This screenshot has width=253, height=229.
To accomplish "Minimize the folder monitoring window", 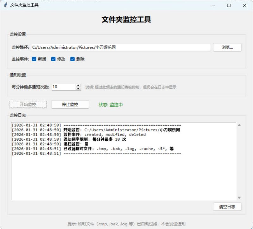I will 213,6.
